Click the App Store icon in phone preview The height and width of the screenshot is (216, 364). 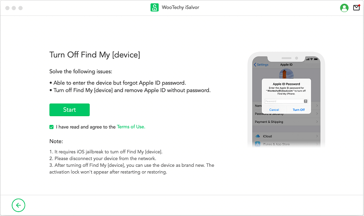tap(258, 144)
